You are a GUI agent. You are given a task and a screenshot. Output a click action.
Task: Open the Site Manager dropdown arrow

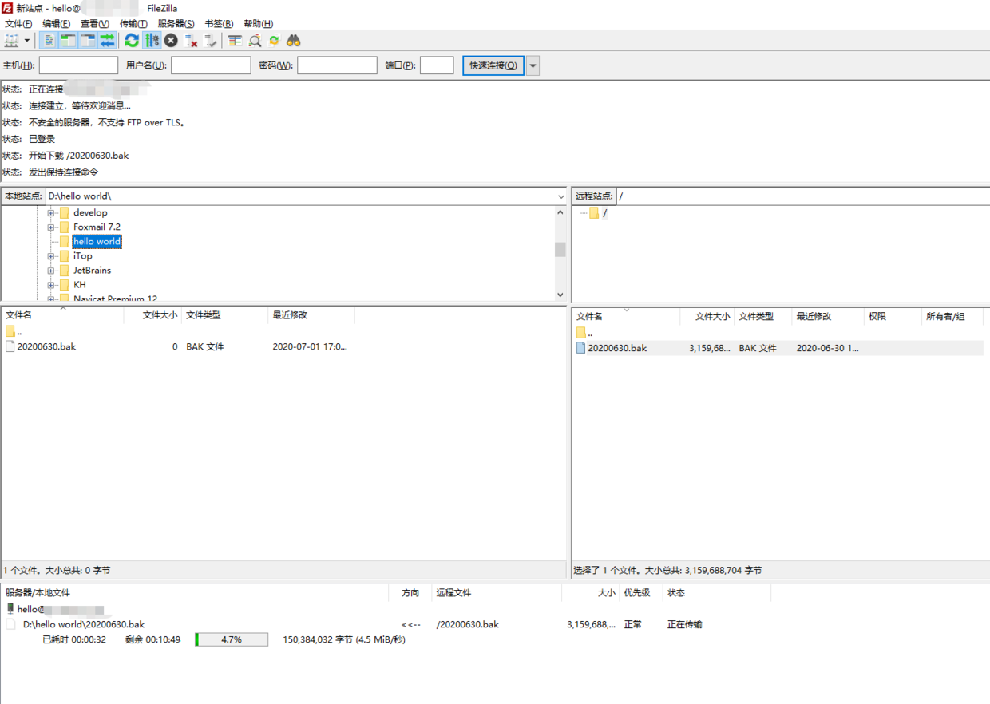pyautogui.click(x=26, y=41)
